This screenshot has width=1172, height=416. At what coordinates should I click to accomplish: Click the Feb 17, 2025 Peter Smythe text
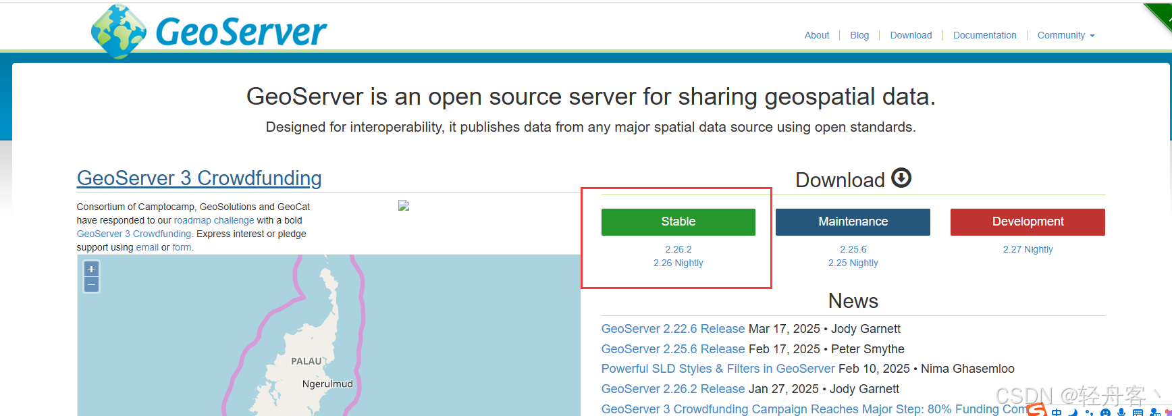[x=827, y=349]
